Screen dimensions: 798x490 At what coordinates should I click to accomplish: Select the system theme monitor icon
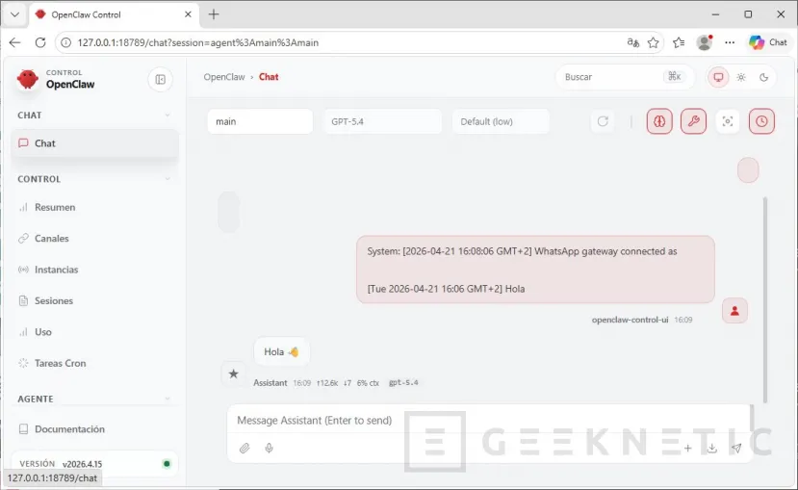pos(718,77)
